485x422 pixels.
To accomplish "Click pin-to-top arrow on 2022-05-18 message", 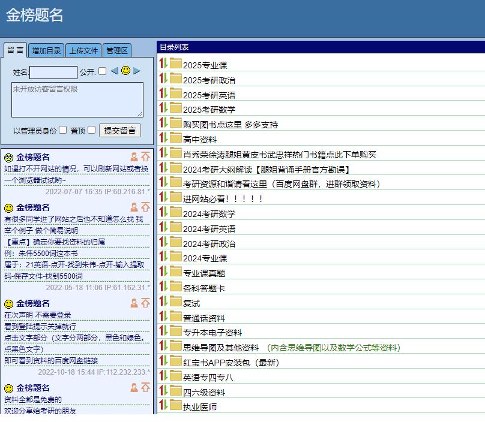I will (145, 207).
